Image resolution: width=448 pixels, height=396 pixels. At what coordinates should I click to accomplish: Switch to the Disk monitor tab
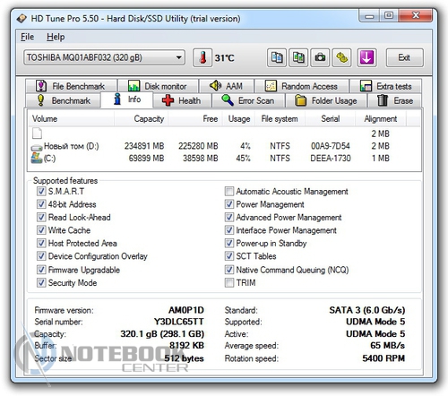point(158,86)
